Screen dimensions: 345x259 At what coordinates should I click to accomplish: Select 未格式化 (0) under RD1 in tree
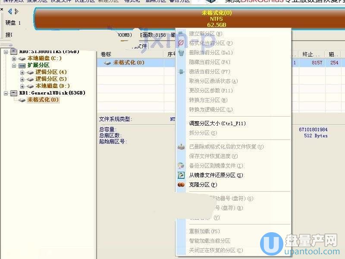43,100
